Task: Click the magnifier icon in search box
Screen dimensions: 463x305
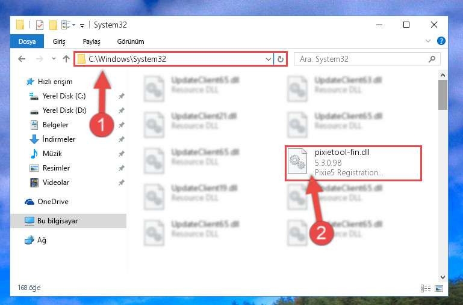Action: [432, 59]
